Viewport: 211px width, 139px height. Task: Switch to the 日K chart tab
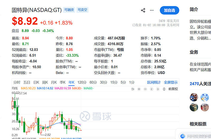[x=36, y=82]
